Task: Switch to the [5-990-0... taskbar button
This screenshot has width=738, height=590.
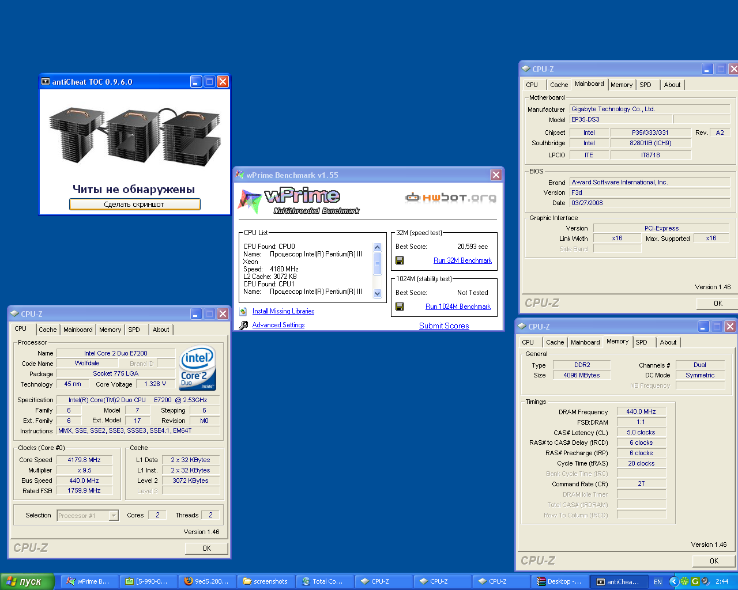Action: (x=149, y=581)
